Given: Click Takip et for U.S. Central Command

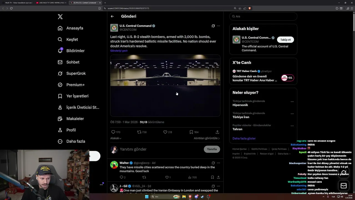Looking at the screenshot, I should pyautogui.click(x=285, y=40).
